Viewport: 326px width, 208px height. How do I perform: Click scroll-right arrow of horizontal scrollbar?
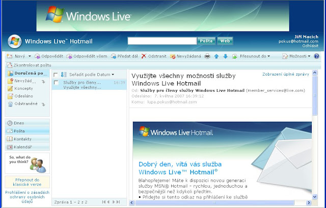coord(309,202)
